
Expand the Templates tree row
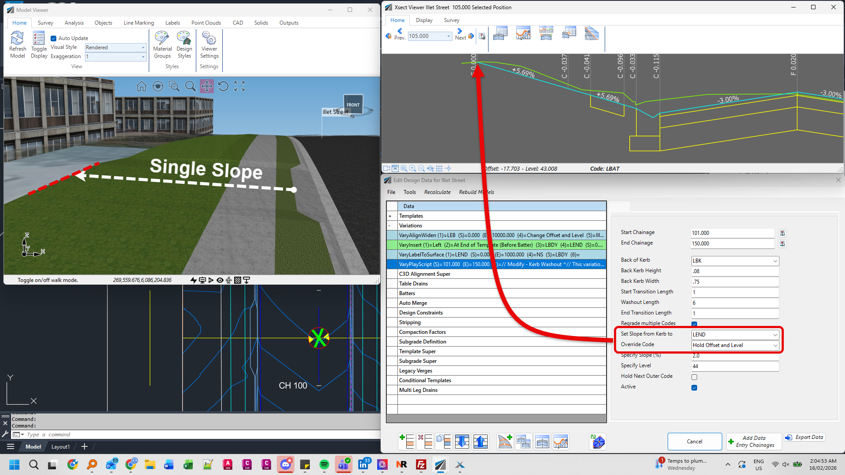coord(390,216)
